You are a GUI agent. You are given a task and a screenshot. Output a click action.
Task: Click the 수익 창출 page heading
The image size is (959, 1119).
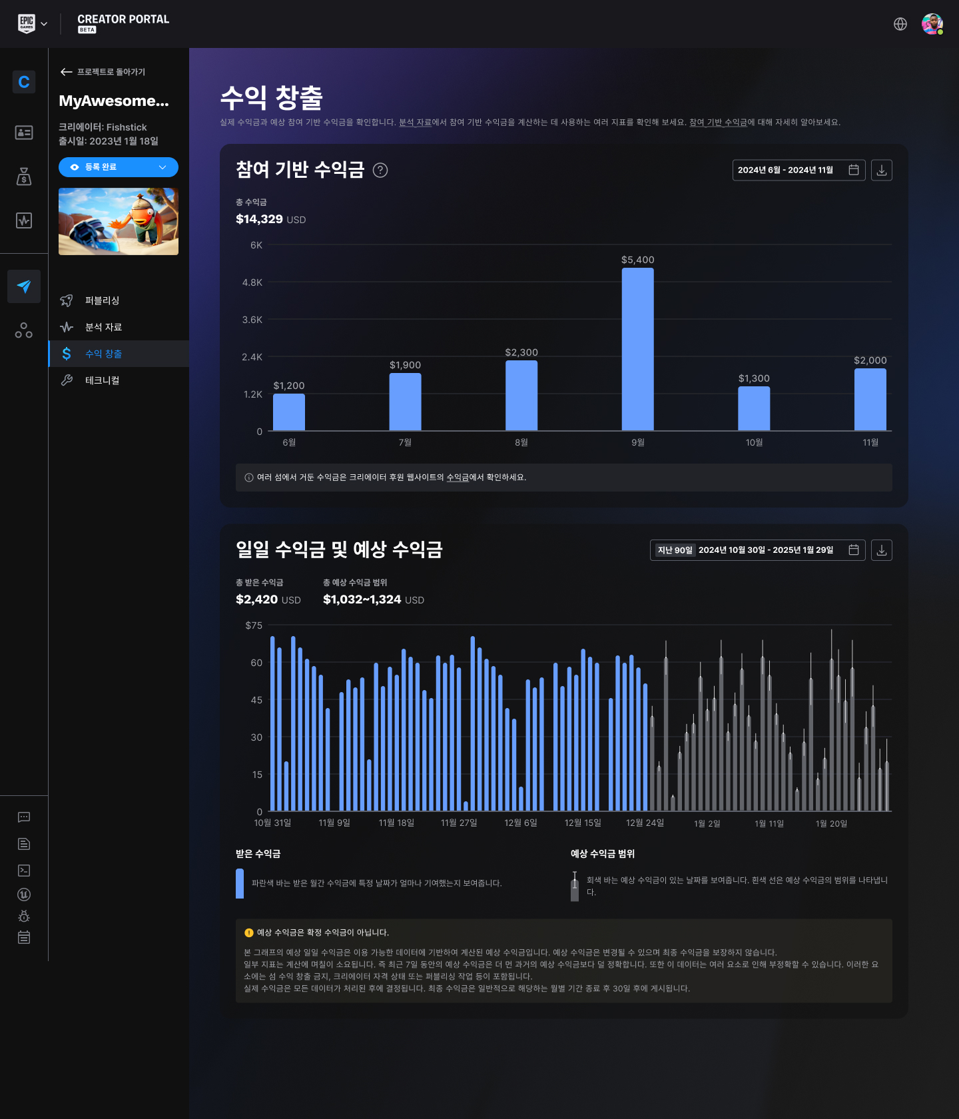pyautogui.click(x=271, y=98)
